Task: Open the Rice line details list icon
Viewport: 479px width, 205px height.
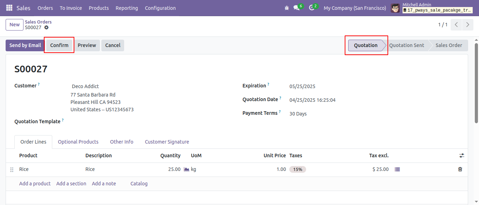Action: click(x=397, y=169)
